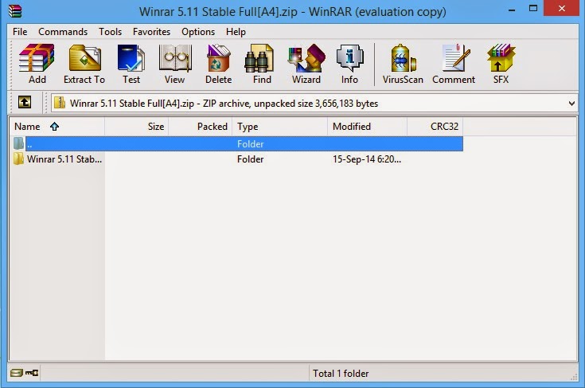Sort by the CRC32 column header
Viewport: 585px width, 388px height.
tap(435, 127)
